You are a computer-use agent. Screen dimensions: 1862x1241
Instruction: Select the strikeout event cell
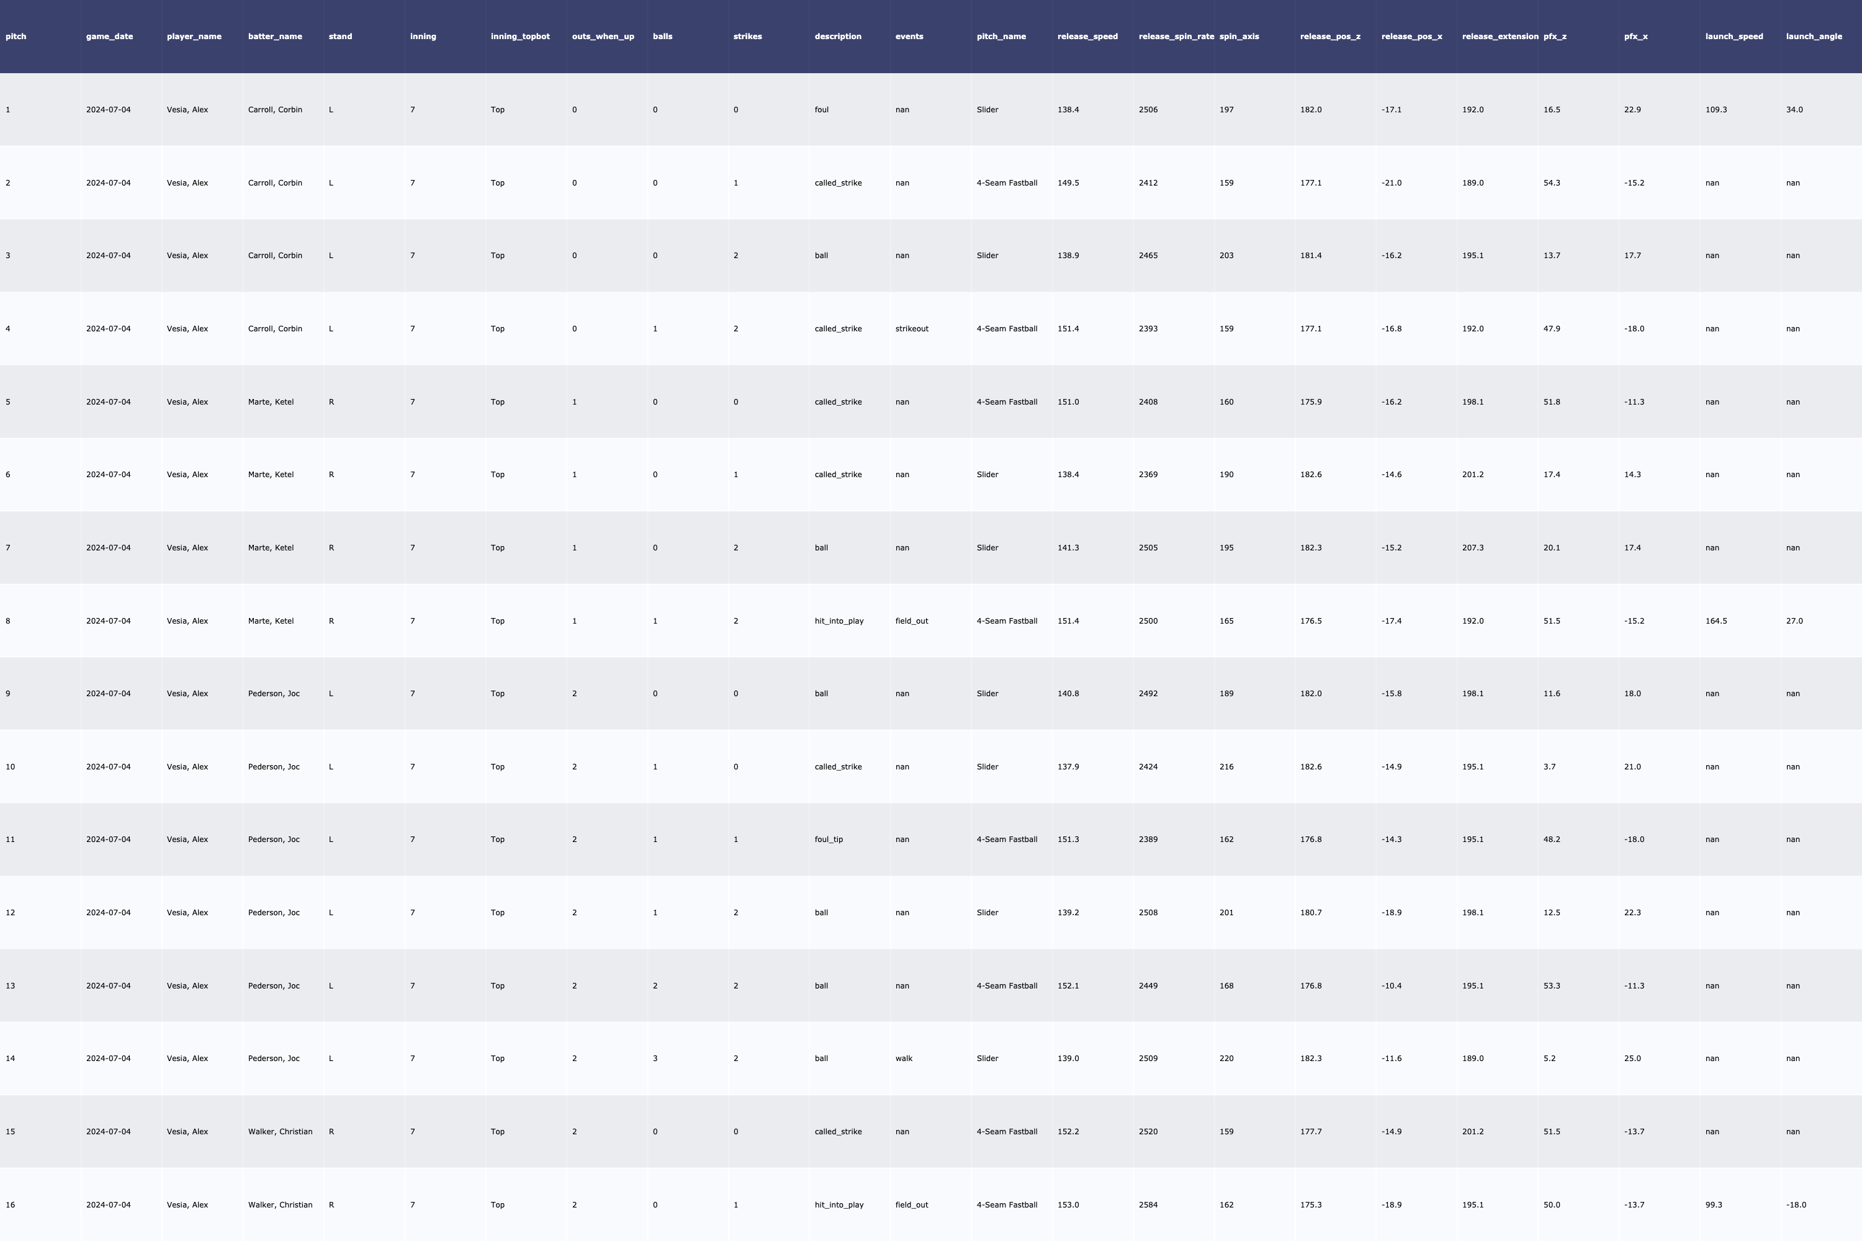[x=911, y=328]
